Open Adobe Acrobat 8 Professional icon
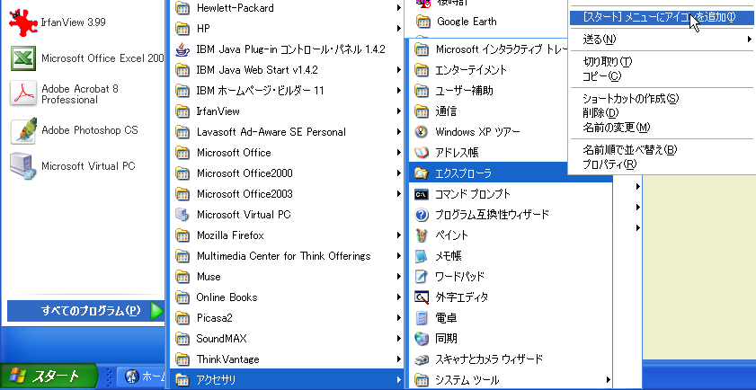The image size is (756, 390). 23,94
